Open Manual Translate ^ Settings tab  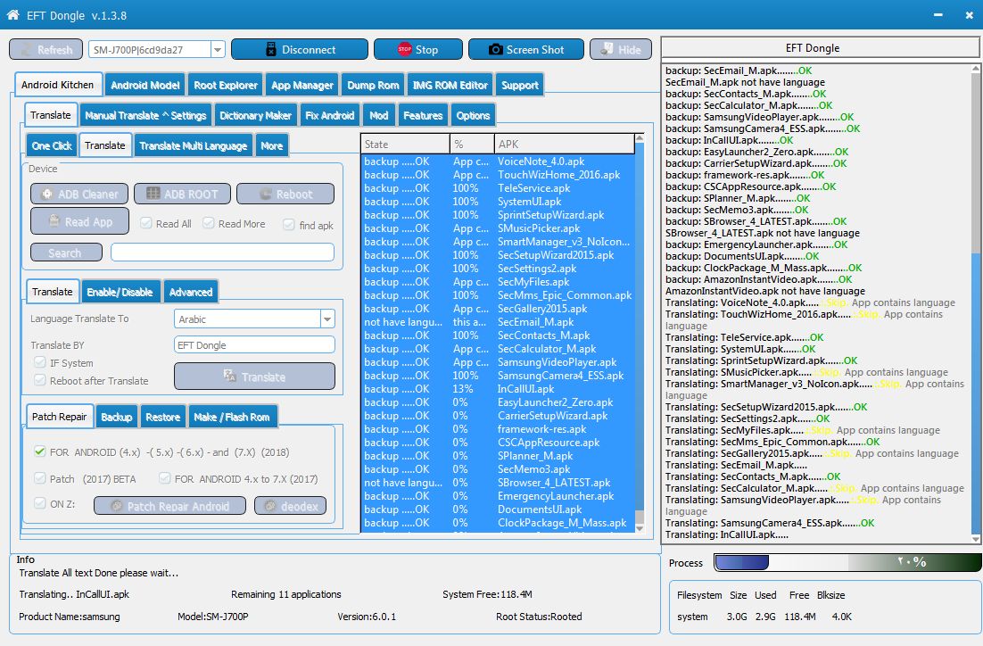coord(145,115)
